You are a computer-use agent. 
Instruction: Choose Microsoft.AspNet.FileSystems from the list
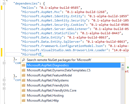pos(73,80)
